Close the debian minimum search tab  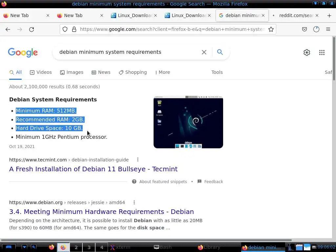coord(263,15)
